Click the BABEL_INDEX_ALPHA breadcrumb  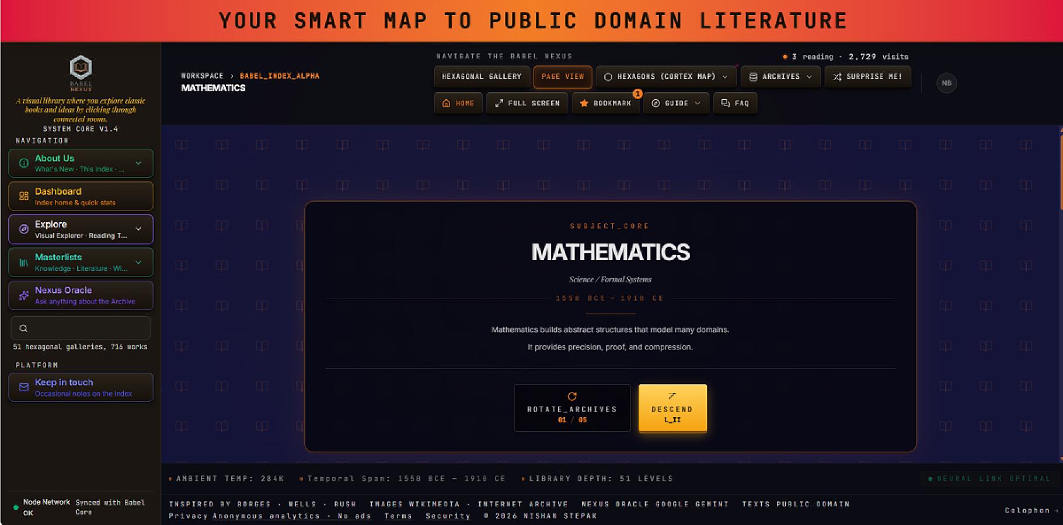click(x=280, y=76)
